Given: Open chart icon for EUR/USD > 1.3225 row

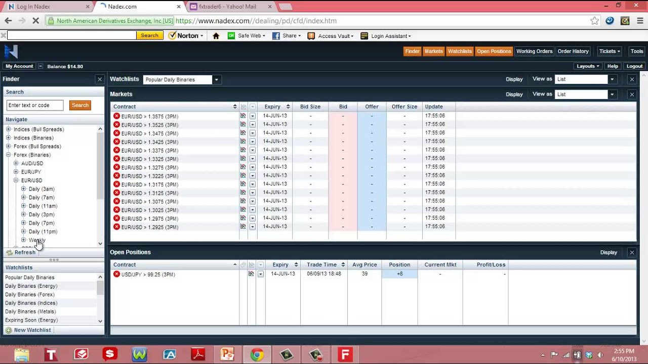Looking at the screenshot, I should (243, 175).
